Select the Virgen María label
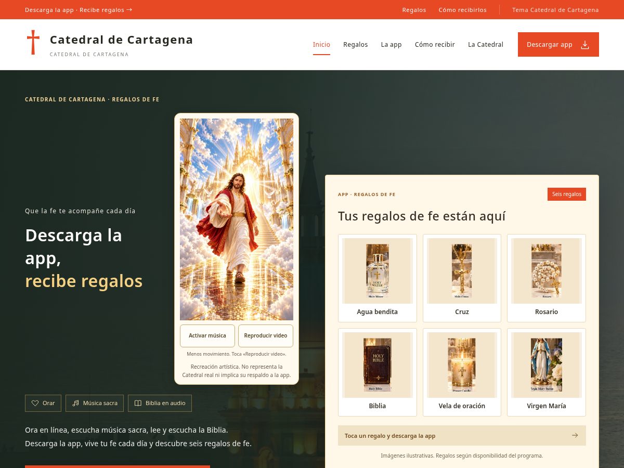This screenshot has height=468, width=624. (547, 406)
